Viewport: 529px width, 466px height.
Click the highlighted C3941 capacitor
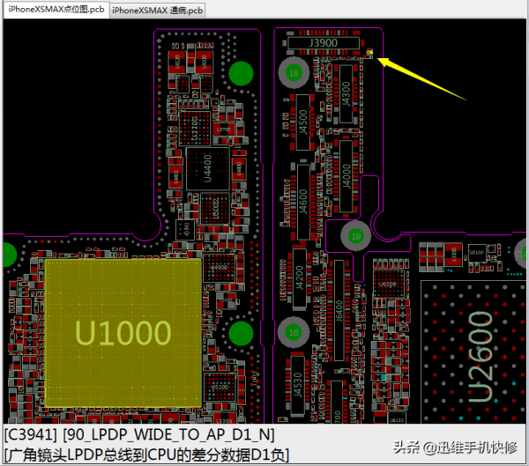(x=371, y=56)
